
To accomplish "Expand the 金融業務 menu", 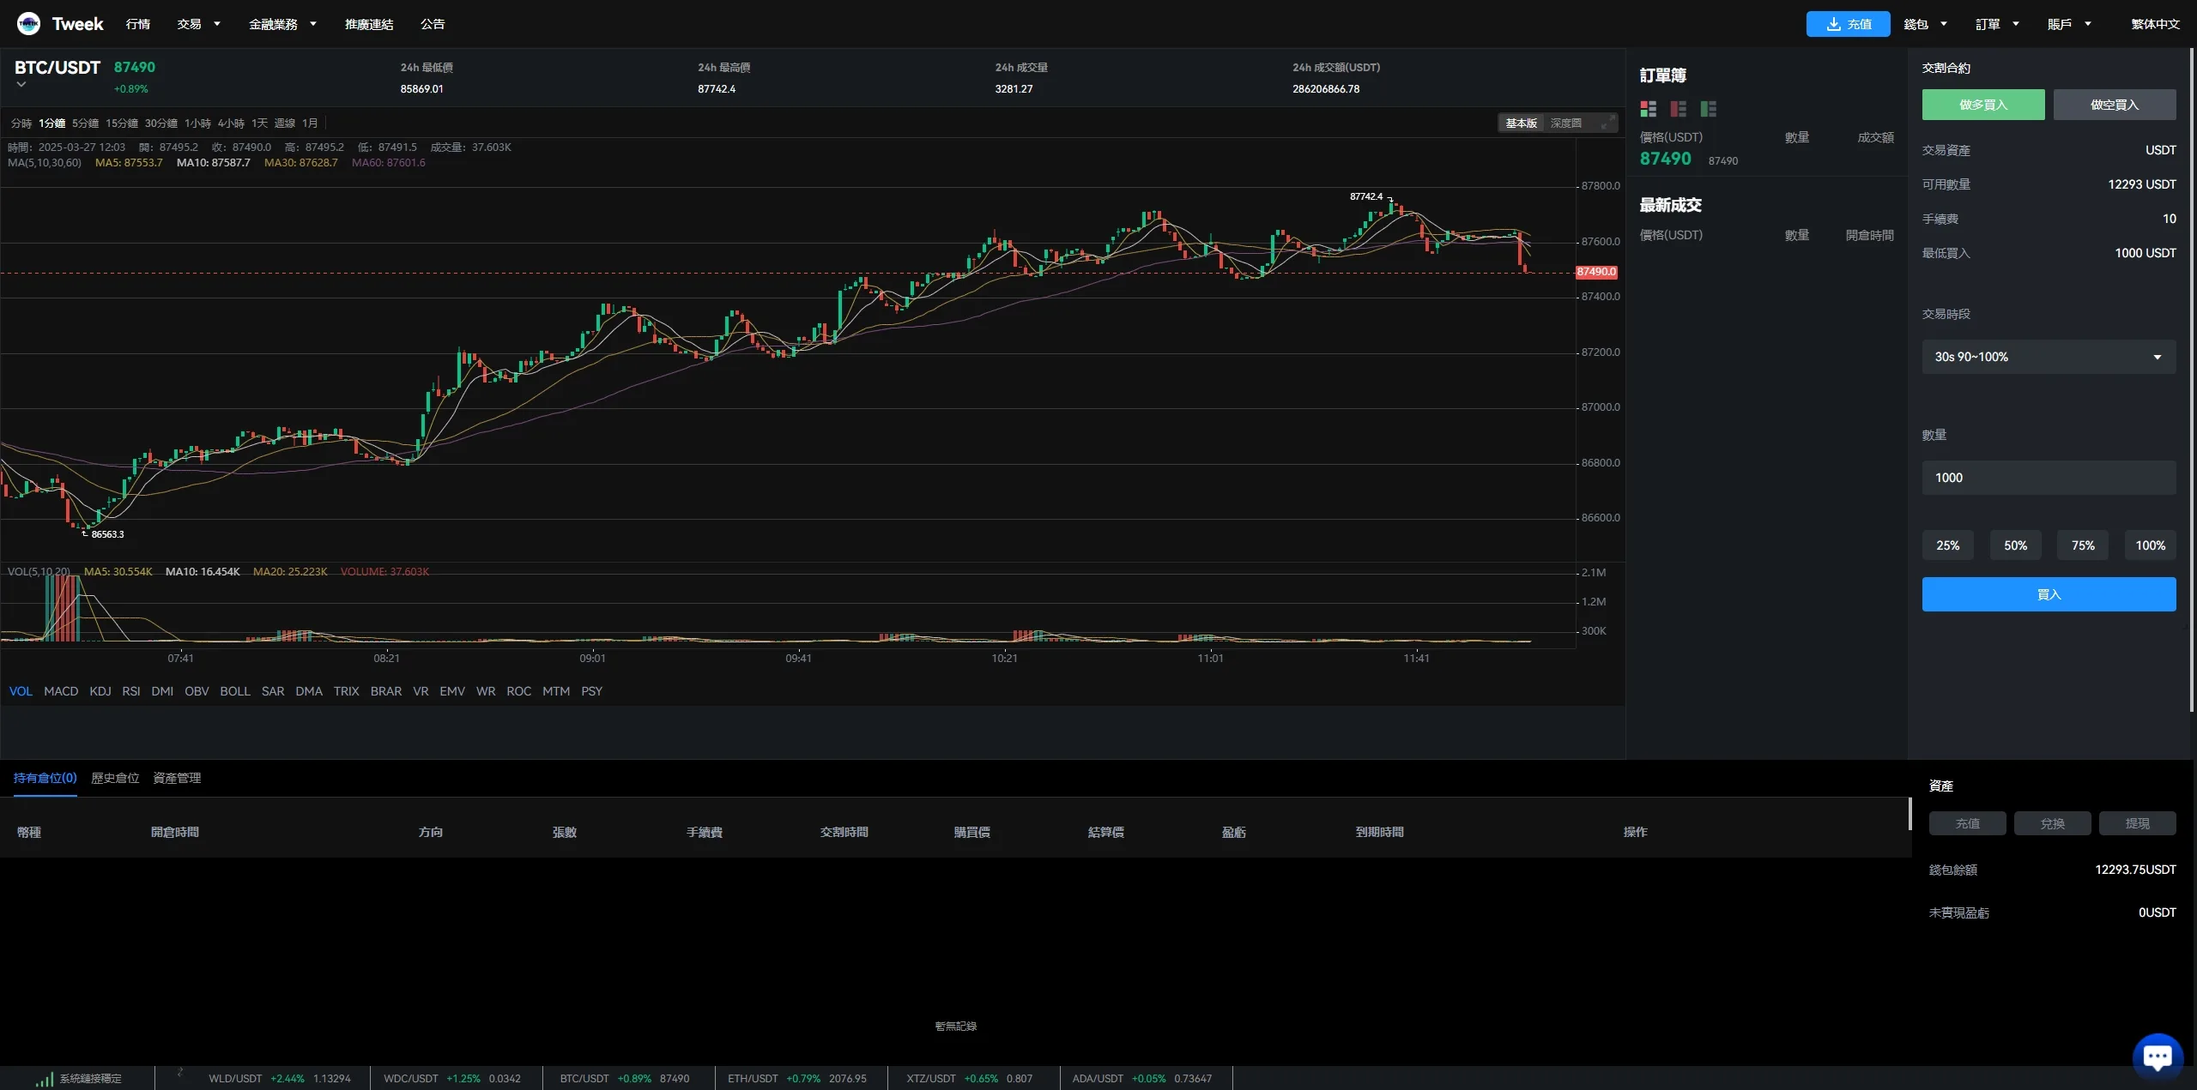I will 282,24.
